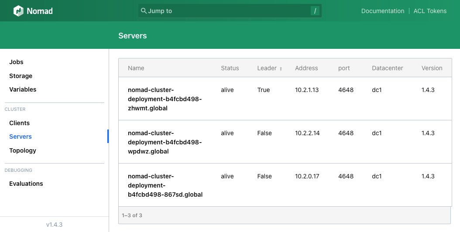The height and width of the screenshot is (232, 460).
Task: Click the Nomad logo icon
Action: (18, 11)
